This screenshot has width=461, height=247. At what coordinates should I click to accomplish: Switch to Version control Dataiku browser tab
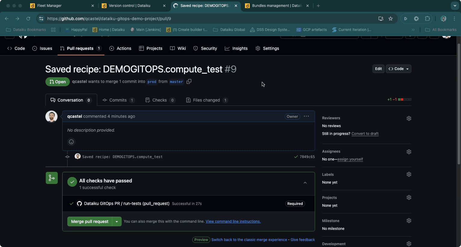(x=134, y=6)
